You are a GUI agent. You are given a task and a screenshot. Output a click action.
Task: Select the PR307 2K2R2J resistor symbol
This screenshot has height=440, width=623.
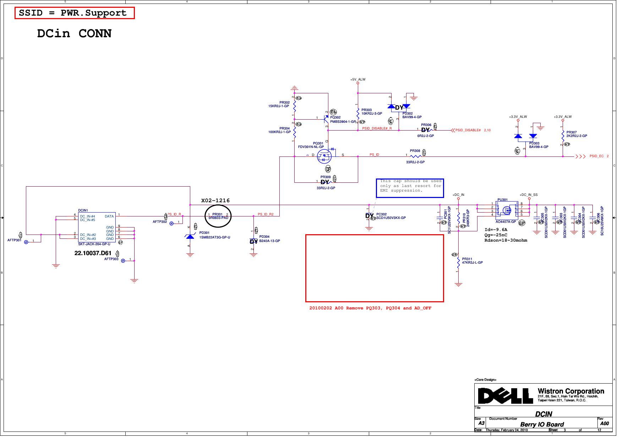563,136
